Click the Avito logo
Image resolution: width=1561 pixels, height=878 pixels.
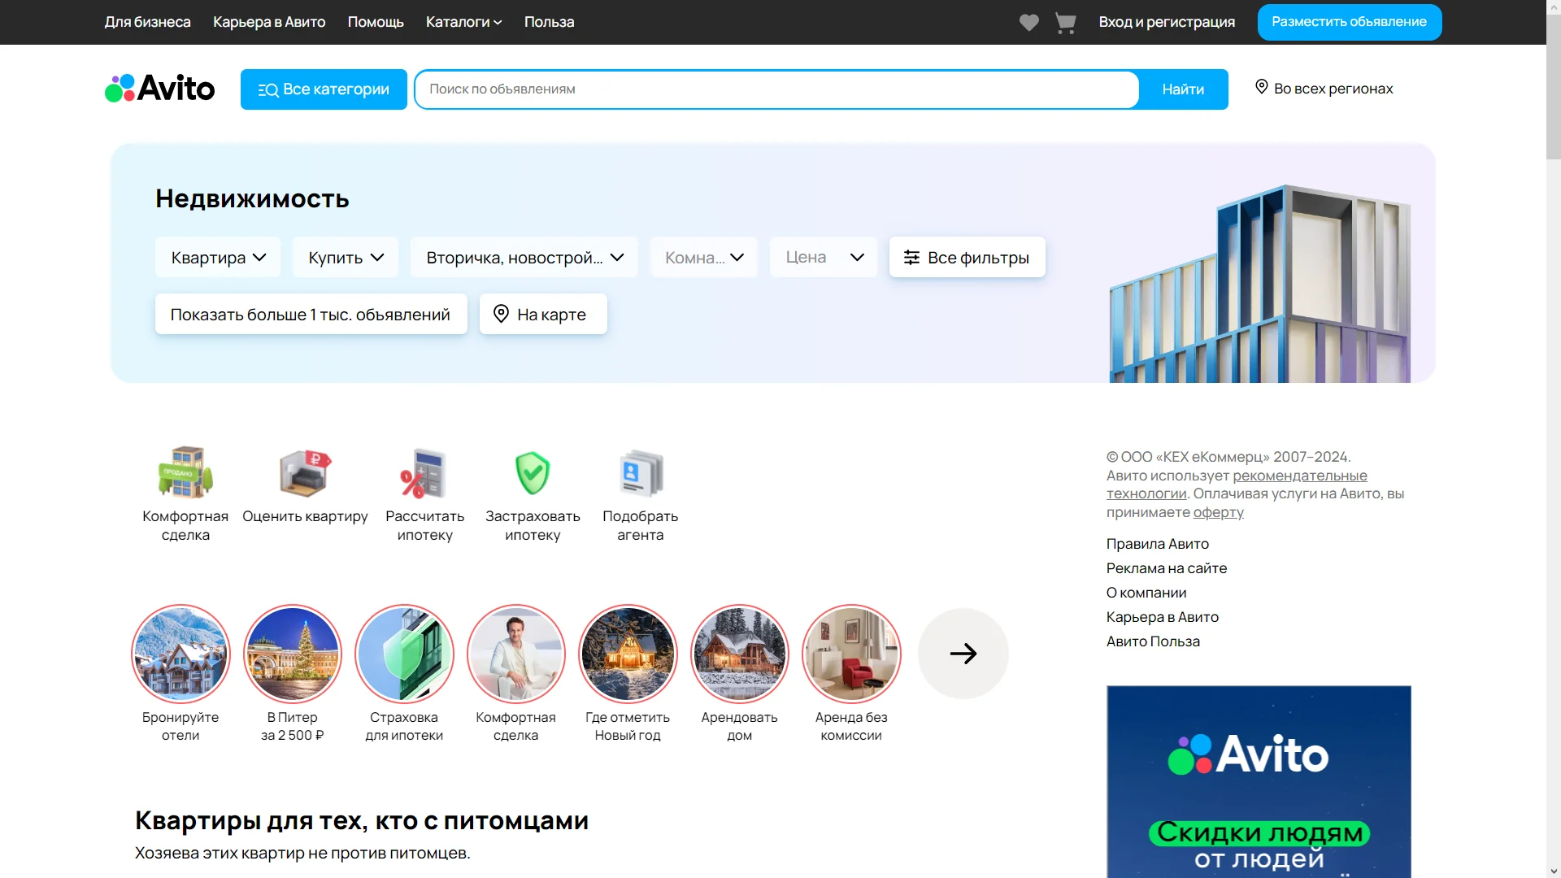pyautogui.click(x=160, y=89)
